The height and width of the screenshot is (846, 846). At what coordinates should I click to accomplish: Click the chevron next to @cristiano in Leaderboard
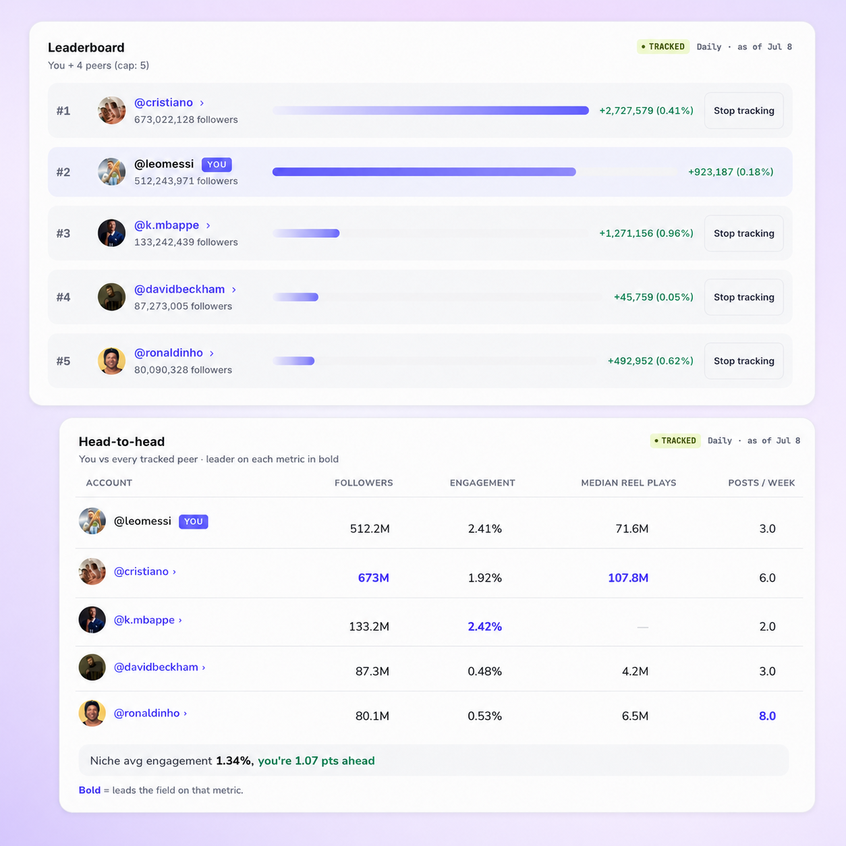pos(202,103)
